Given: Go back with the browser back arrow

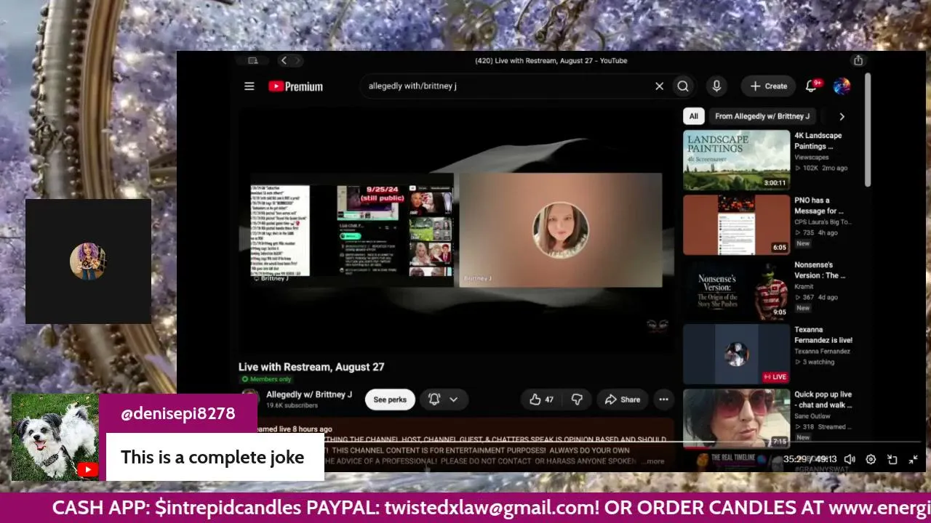Looking at the screenshot, I should pyautogui.click(x=284, y=61).
